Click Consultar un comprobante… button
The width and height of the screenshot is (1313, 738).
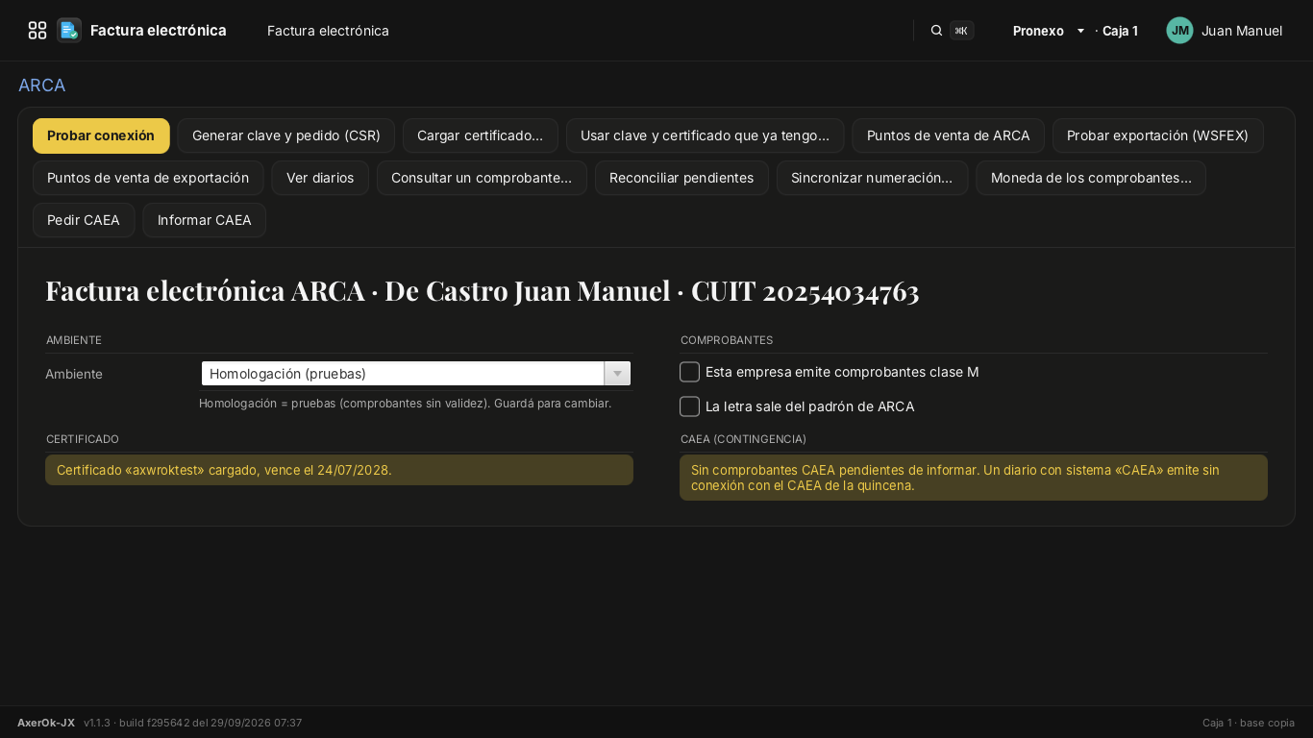[482, 178]
